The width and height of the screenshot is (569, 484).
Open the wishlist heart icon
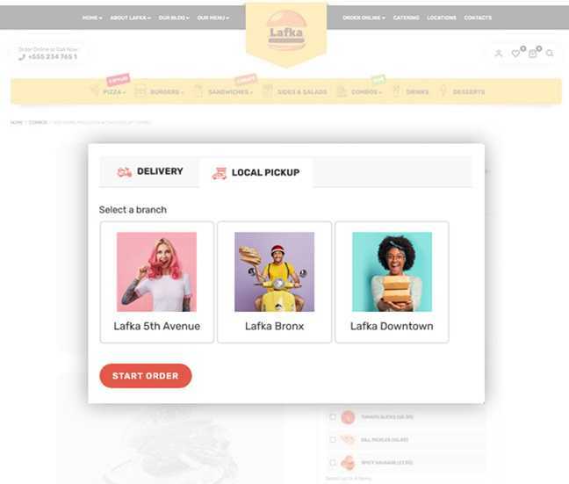(x=515, y=54)
